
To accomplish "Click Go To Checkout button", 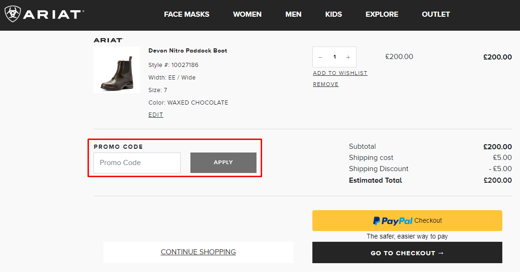I will 407,253.
